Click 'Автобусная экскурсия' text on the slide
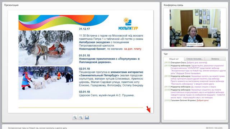 (x=94, y=42)
